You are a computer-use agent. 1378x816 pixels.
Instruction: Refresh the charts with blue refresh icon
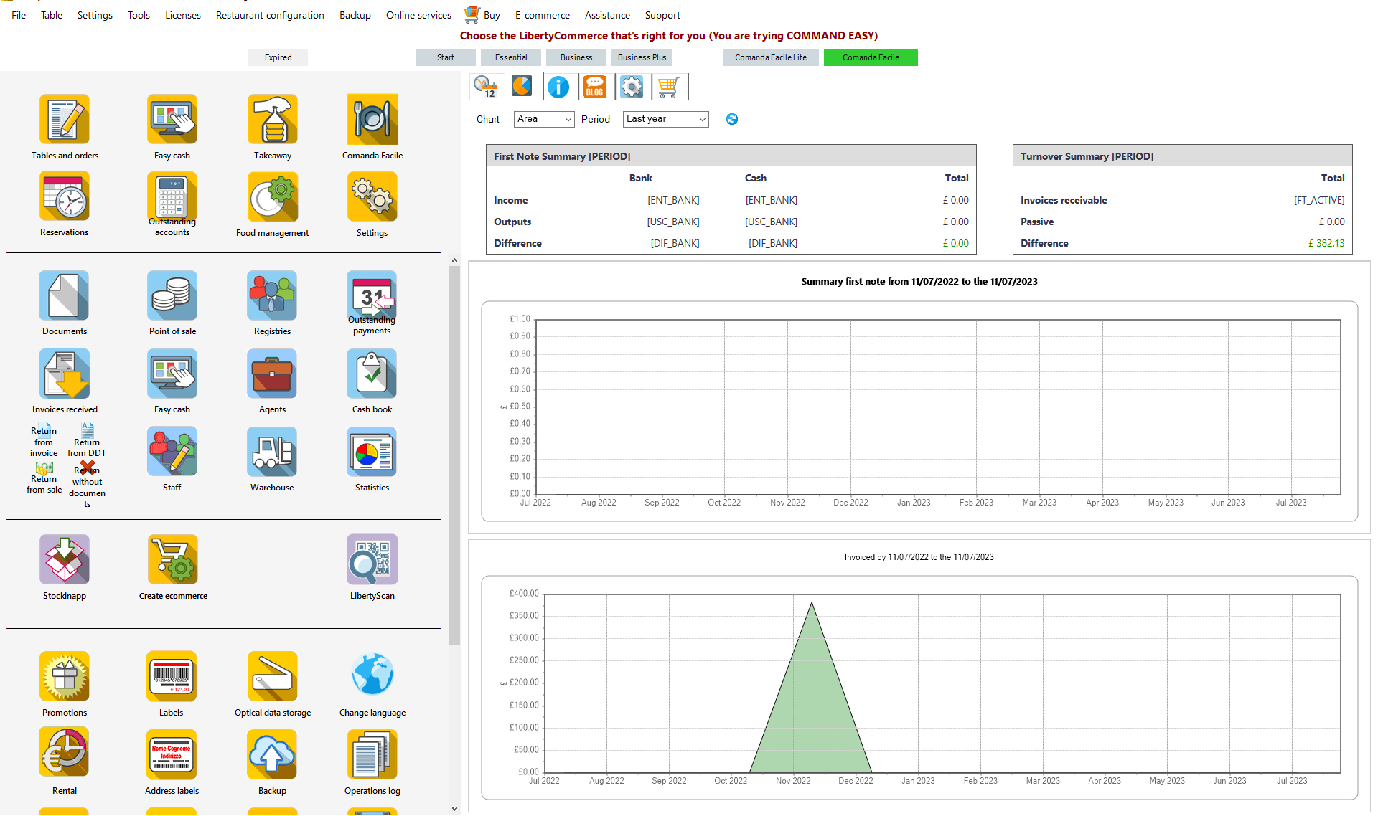pos(732,119)
